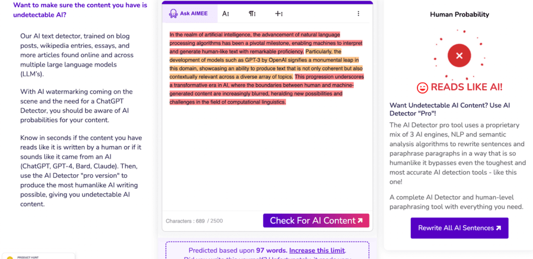Click the 'Human Probability' heading

click(459, 15)
